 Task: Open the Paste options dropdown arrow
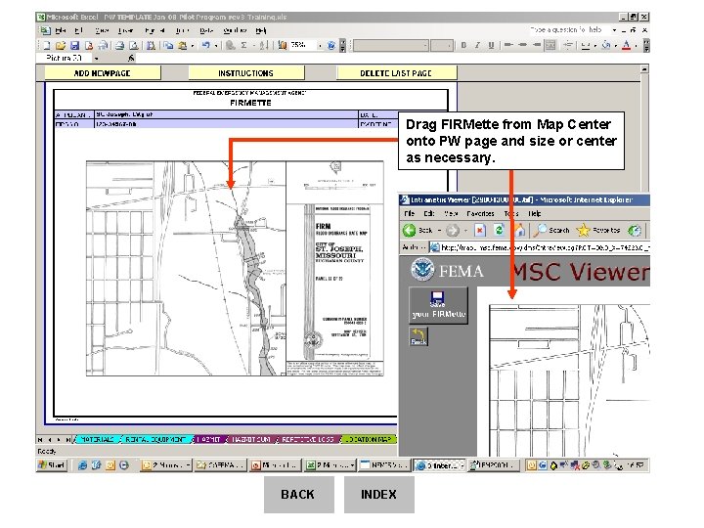pos(193,45)
